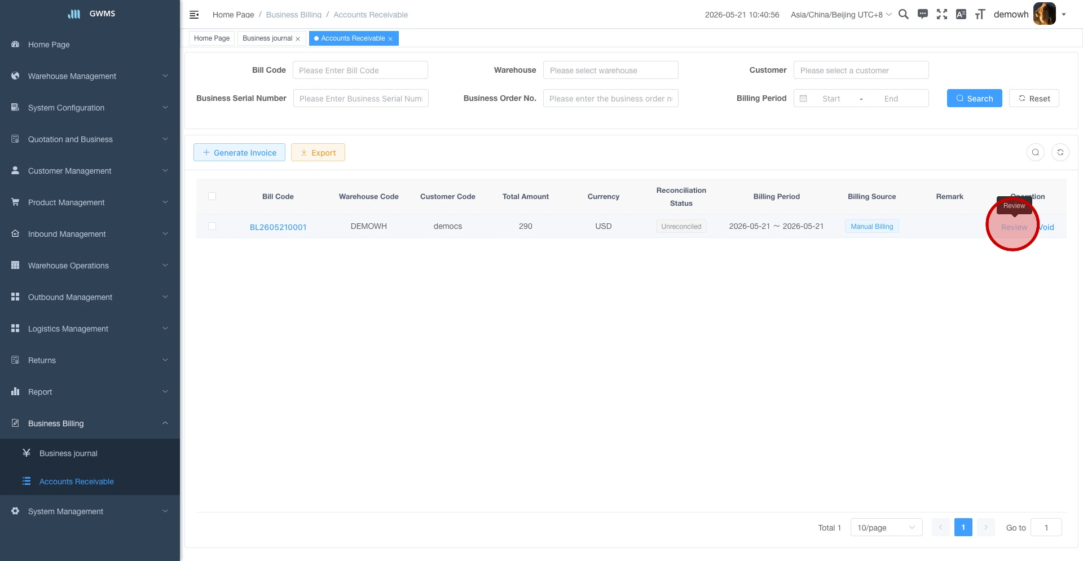Image resolution: width=1083 pixels, height=561 pixels.
Task: Click the Returns sidebar icon
Action: (15, 360)
